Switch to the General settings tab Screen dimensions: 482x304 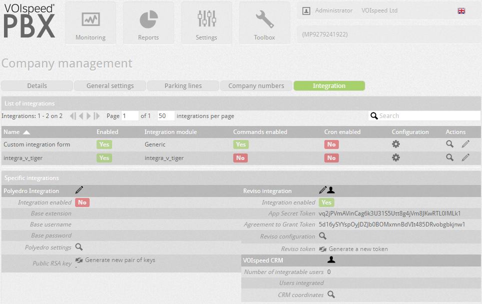pyautogui.click(x=110, y=85)
